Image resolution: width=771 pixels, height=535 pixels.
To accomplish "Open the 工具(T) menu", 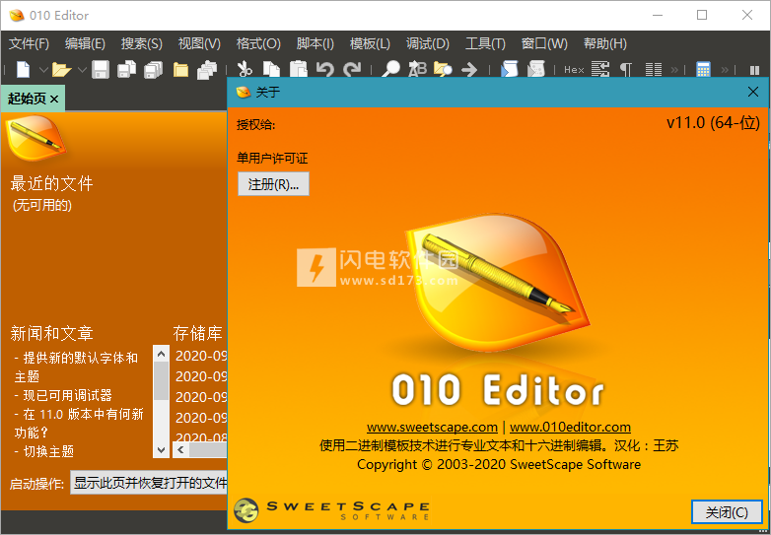I will [485, 43].
